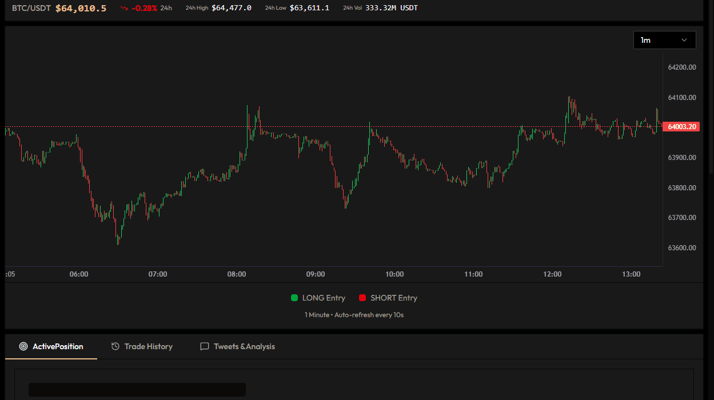The width and height of the screenshot is (714, 400).
Task: Click the 24h Low value $63,611.1
Action: point(309,8)
